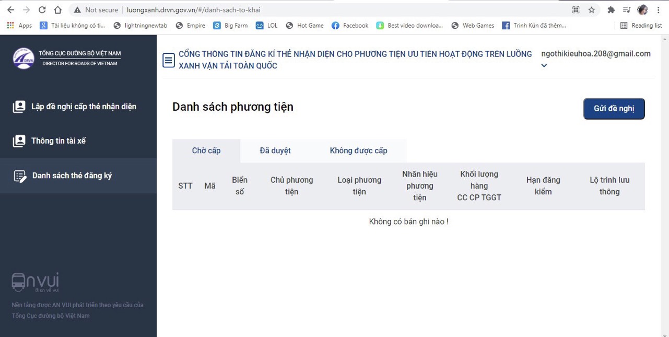The height and width of the screenshot is (337, 669).
Task: Switch to the Không được cấp tab
Action: point(358,150)
